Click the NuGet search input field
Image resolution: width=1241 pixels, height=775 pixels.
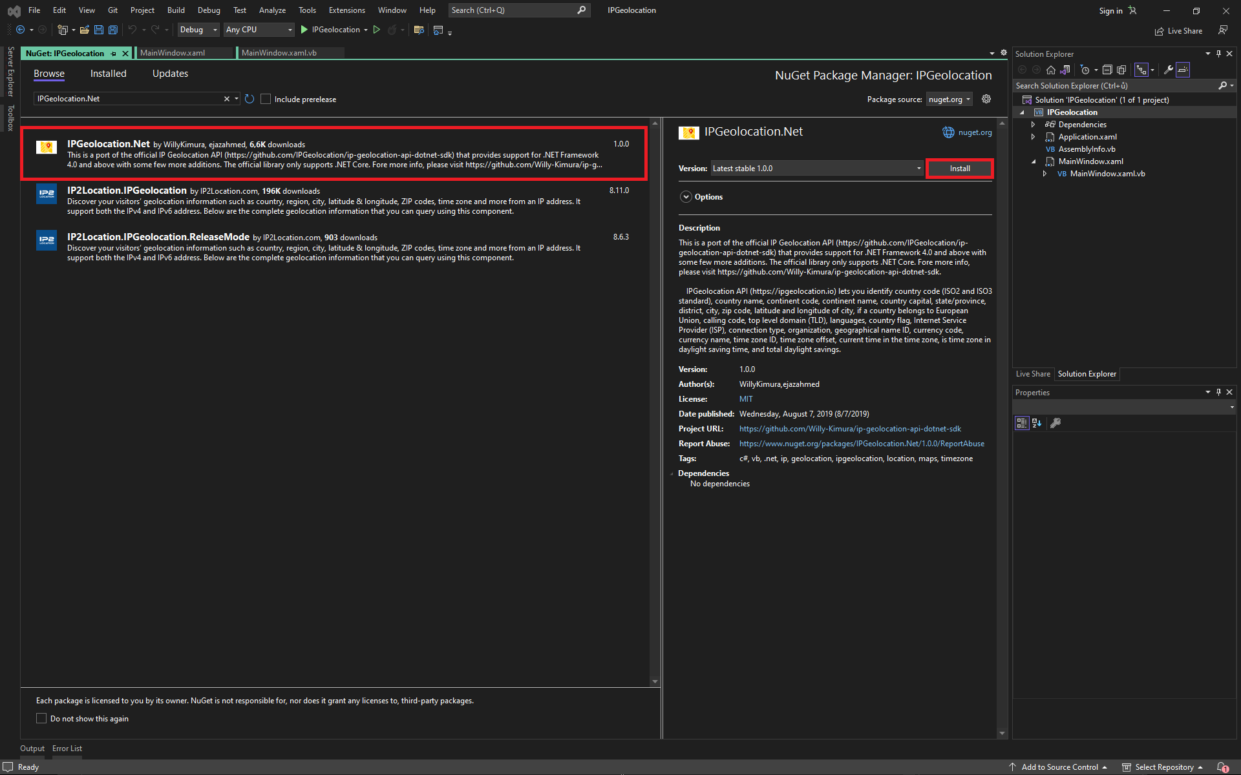tap(129, 98)
